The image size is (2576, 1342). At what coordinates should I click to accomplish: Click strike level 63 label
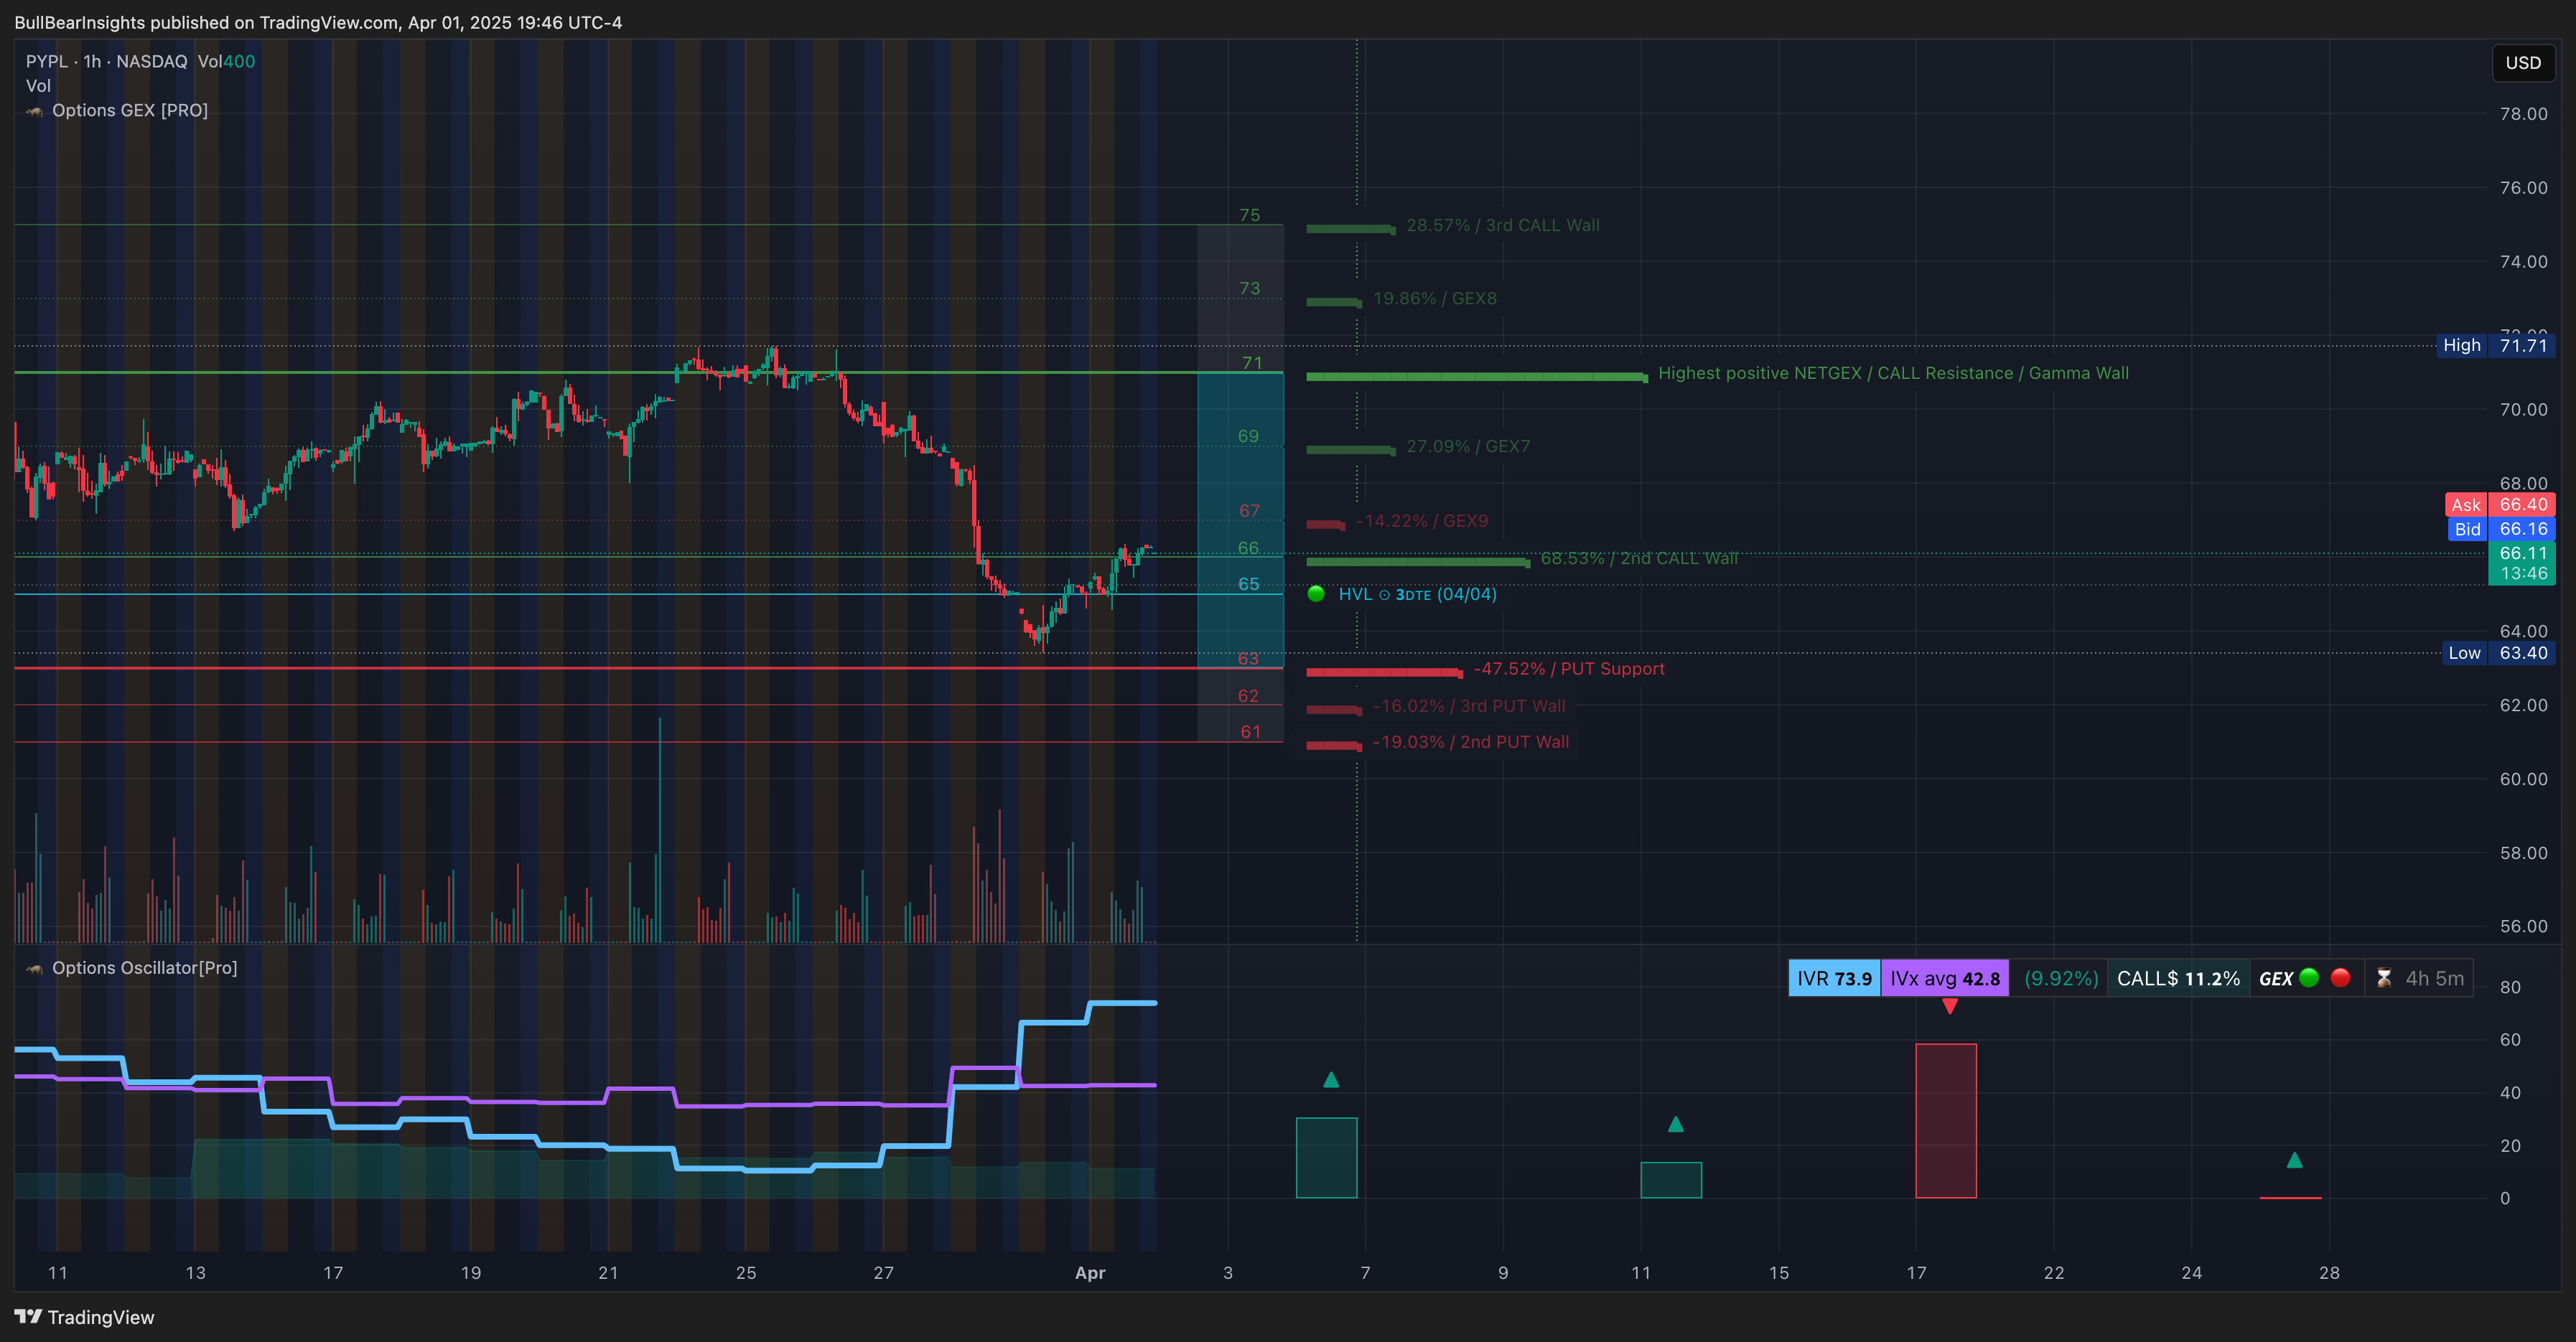1248,659
